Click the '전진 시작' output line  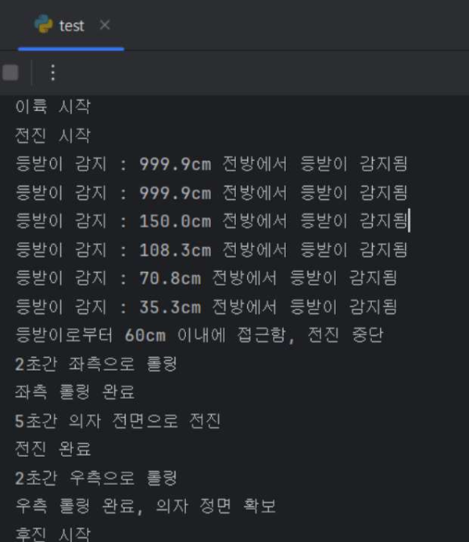52,135
